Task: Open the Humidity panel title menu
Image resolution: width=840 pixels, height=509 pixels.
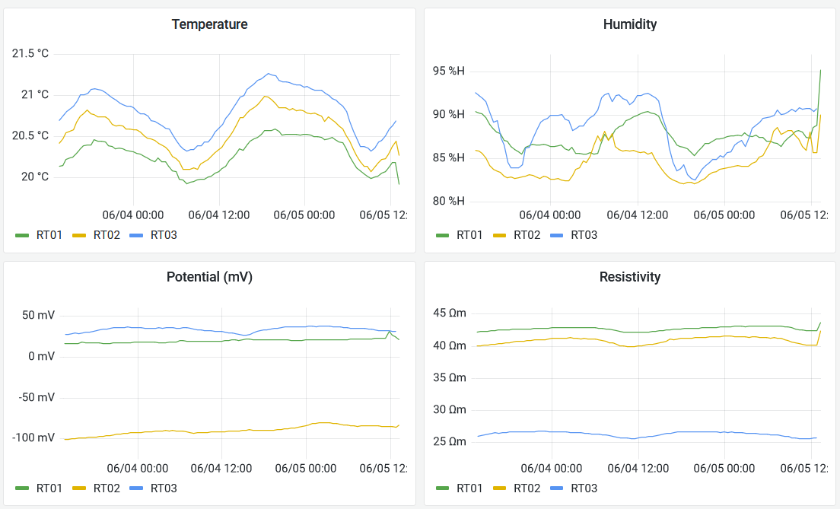Action: [629, 24]
